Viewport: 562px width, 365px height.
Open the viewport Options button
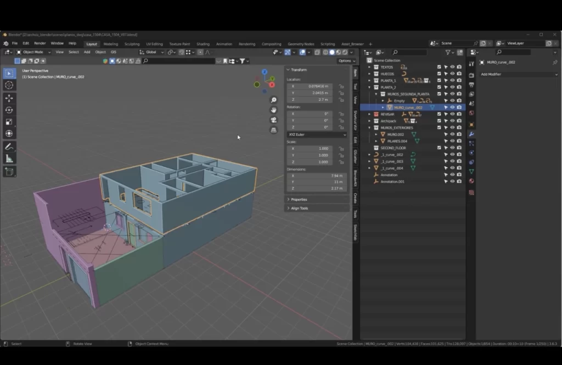point(346,61)
